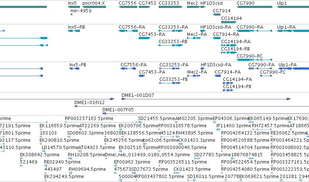Click the Mec2-PA protein feature

[x=194, y=76]
